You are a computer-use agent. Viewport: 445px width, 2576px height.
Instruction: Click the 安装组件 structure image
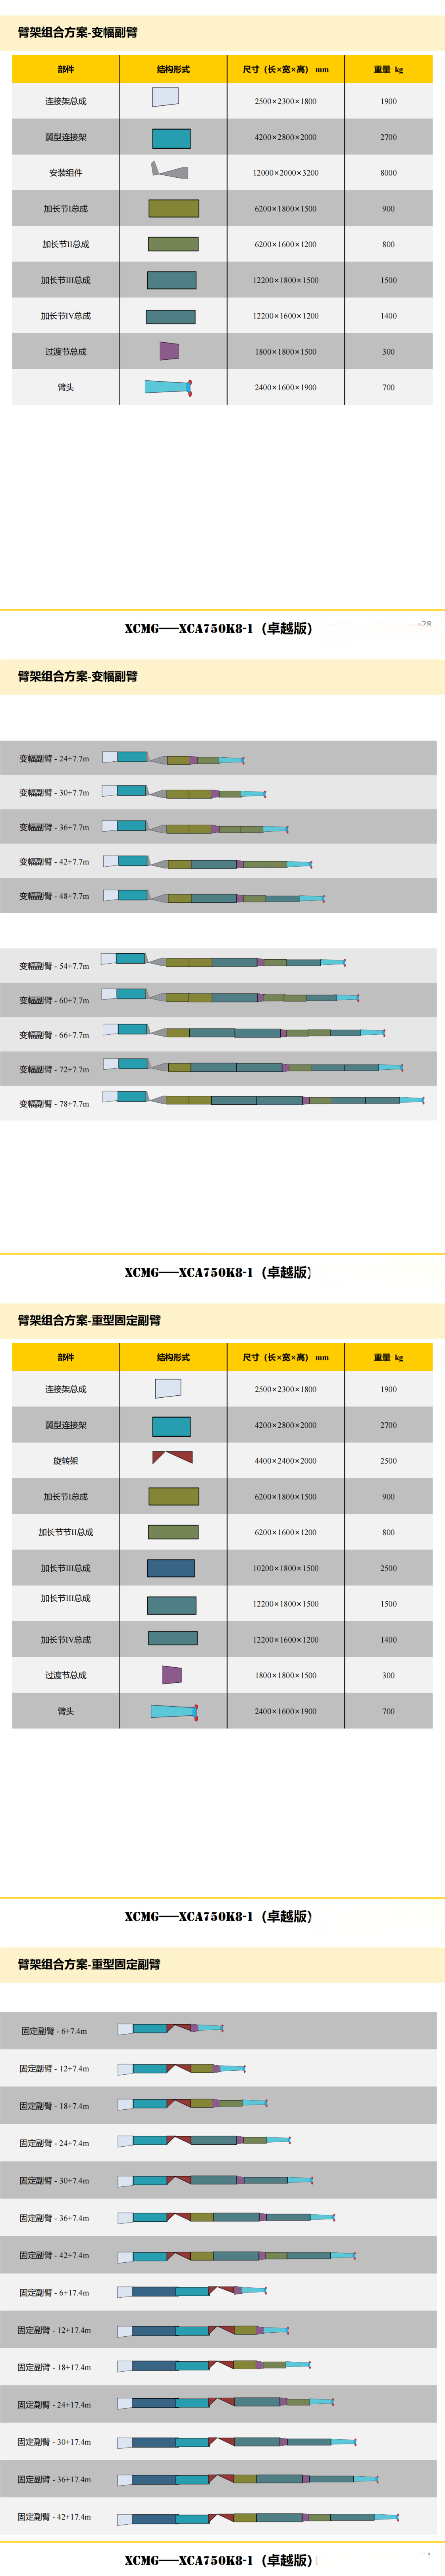pos(170,170)
